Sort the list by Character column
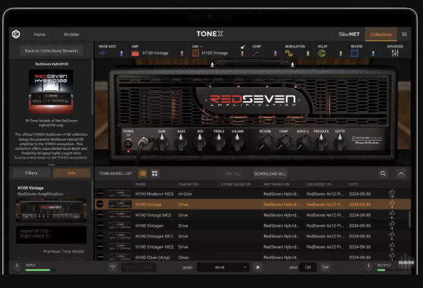The image size is (423, 288). coord(188,184)
